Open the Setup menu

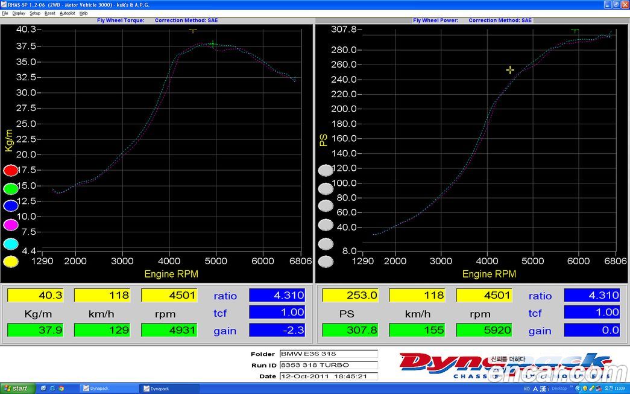coord(35,13)
